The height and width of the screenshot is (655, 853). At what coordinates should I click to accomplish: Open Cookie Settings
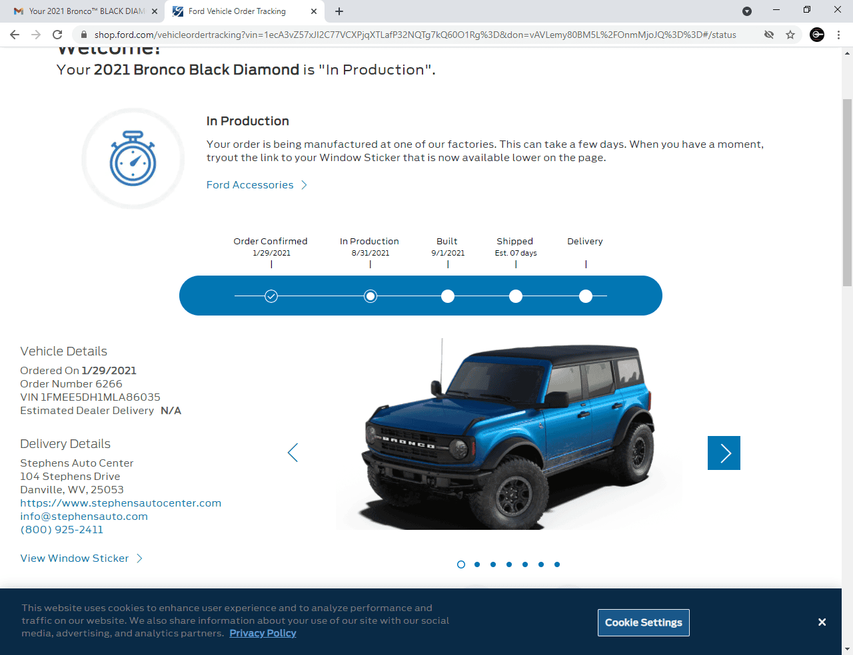[x=644, y=622]
